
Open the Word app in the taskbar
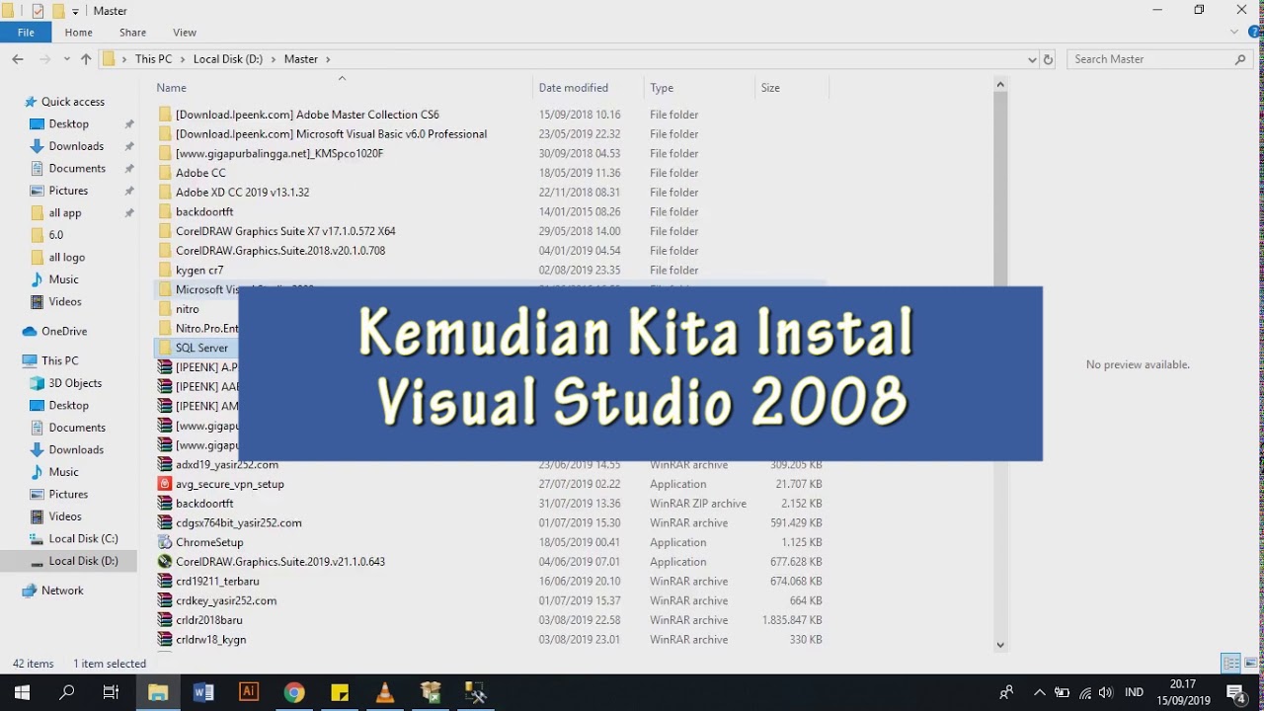pyautogui.click(x=203, y=692)
